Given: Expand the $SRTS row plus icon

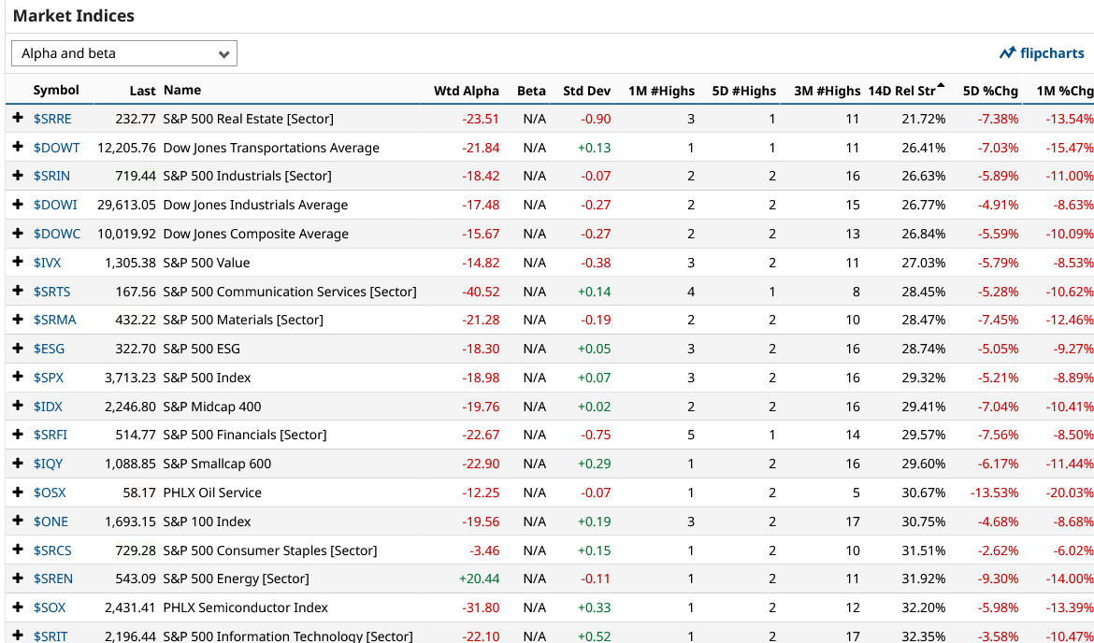Looking at the screenshot, I should point(18,291).
